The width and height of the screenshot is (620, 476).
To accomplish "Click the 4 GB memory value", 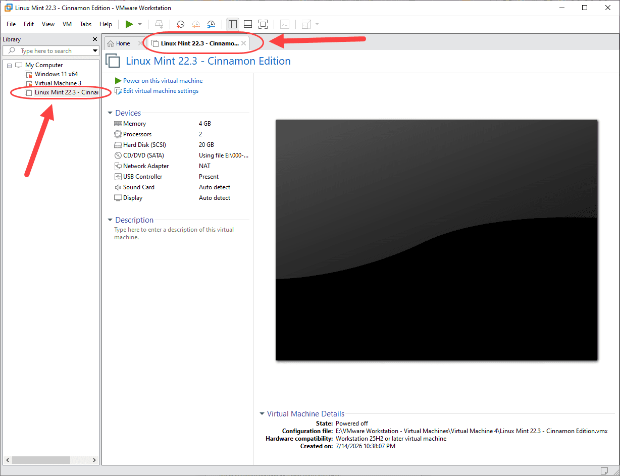I will (x=205, y=124).
